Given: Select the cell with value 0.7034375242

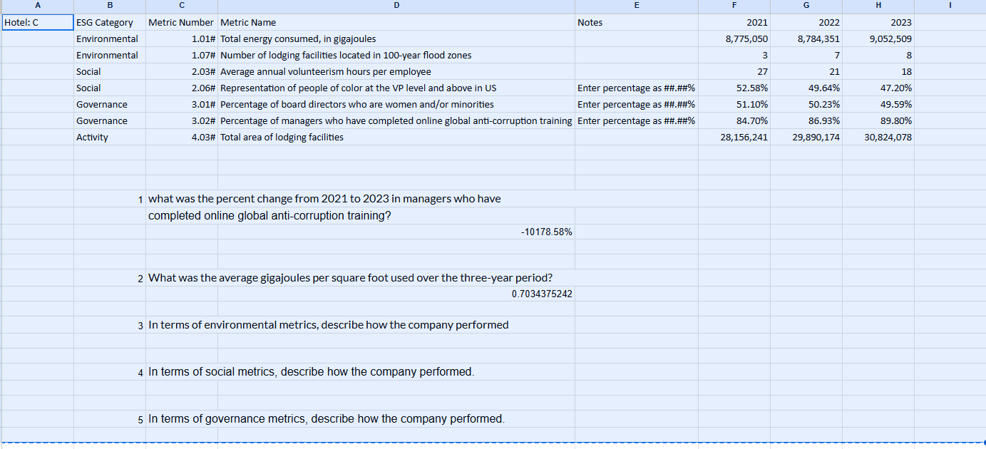Looking at the screenshot, I should pos(544,293).
